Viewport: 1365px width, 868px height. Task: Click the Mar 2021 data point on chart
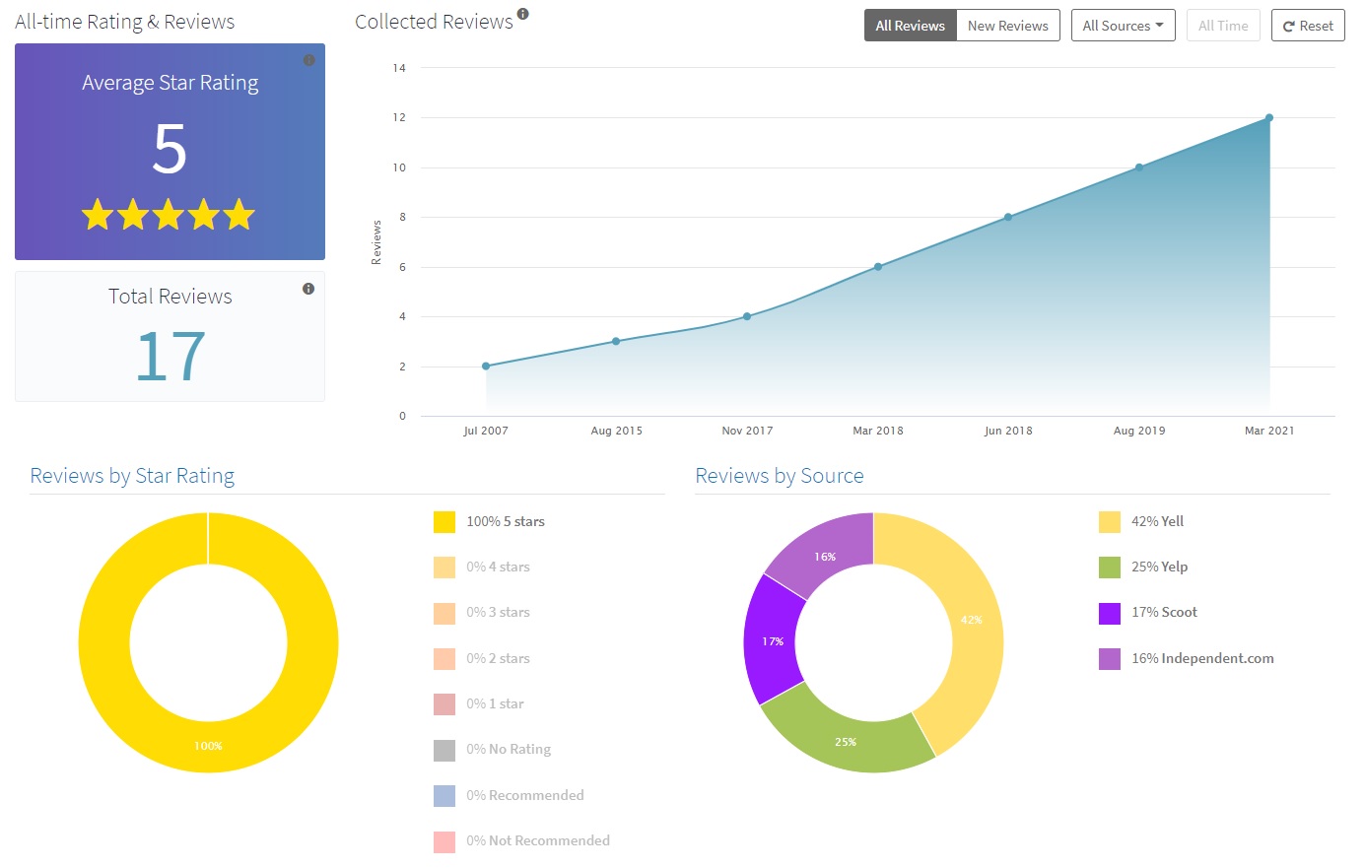1269,118
